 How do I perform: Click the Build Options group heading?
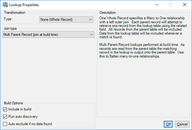point(13,103)
